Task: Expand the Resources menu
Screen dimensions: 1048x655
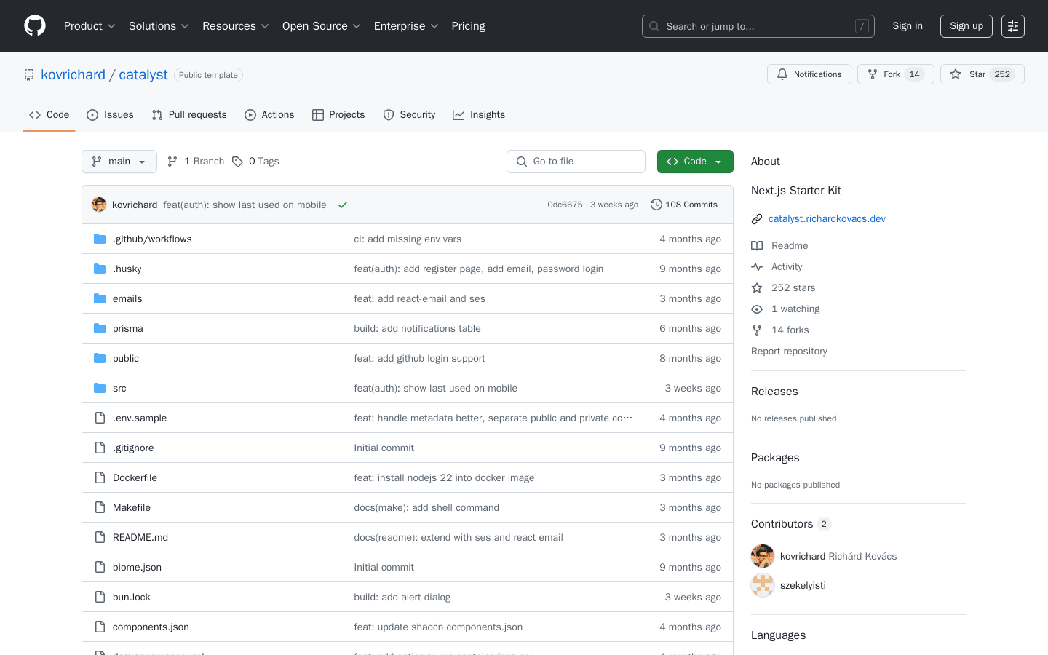Action: click(236, 26)
